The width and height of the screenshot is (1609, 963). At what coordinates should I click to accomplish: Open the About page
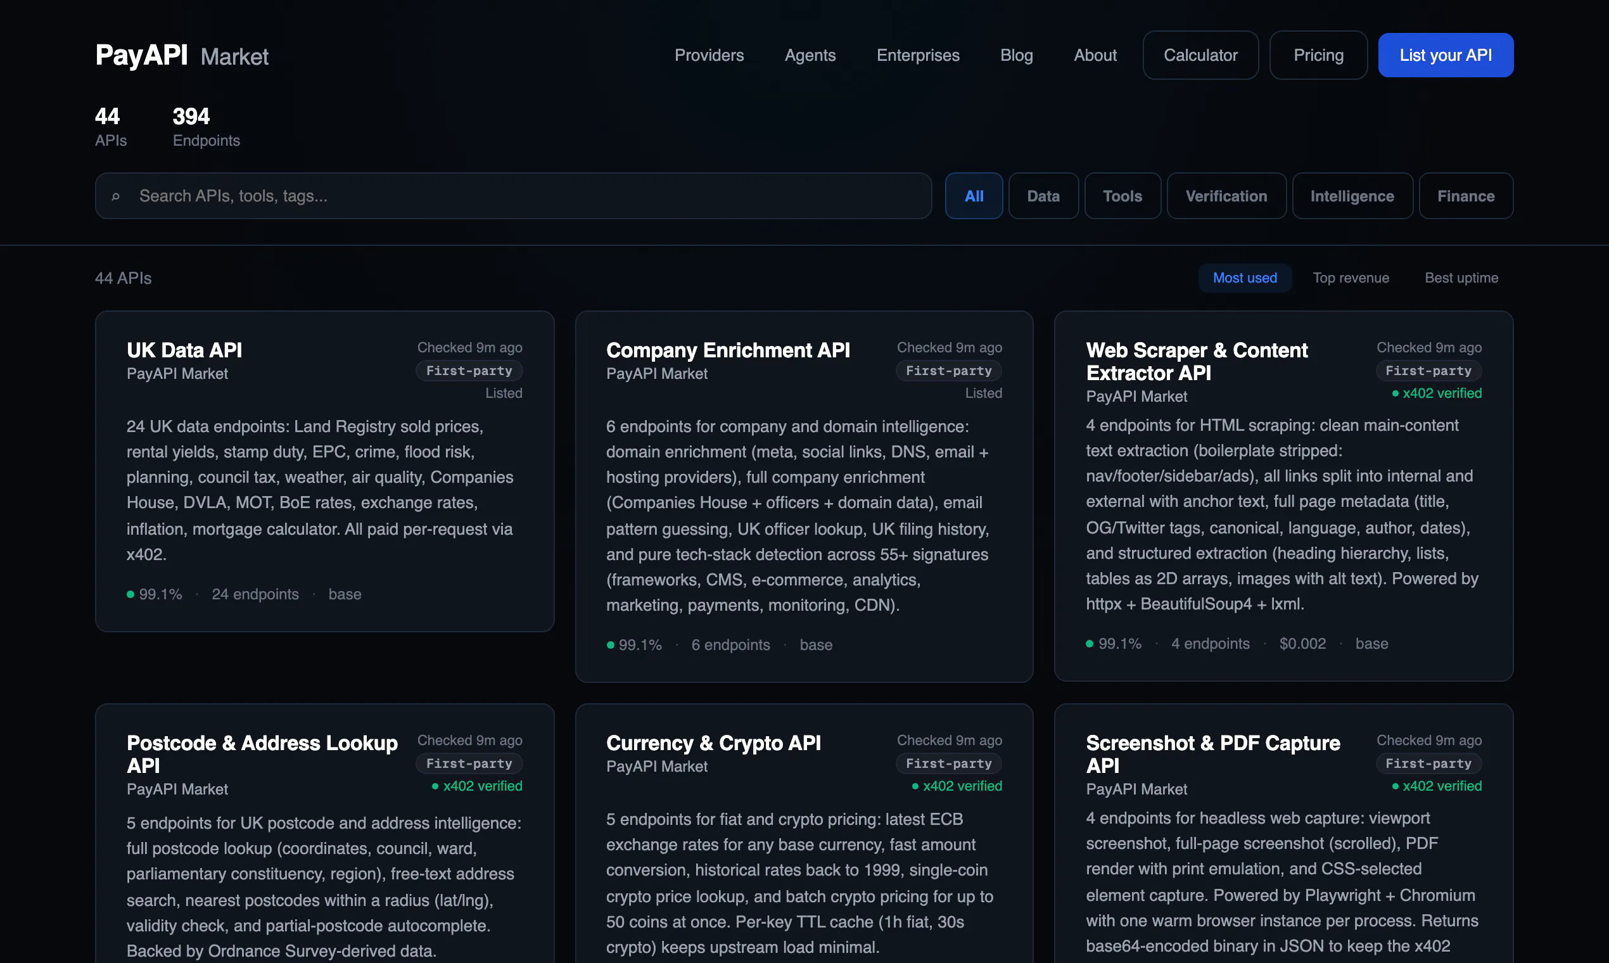point(1095,55)
